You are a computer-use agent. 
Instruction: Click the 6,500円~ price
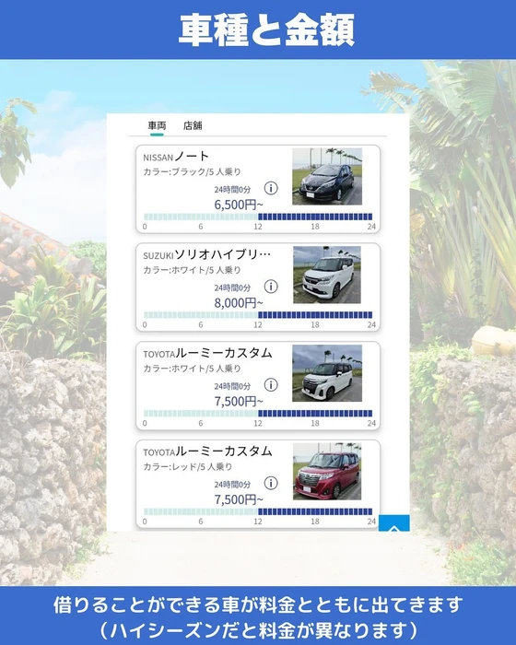(239, 205)
